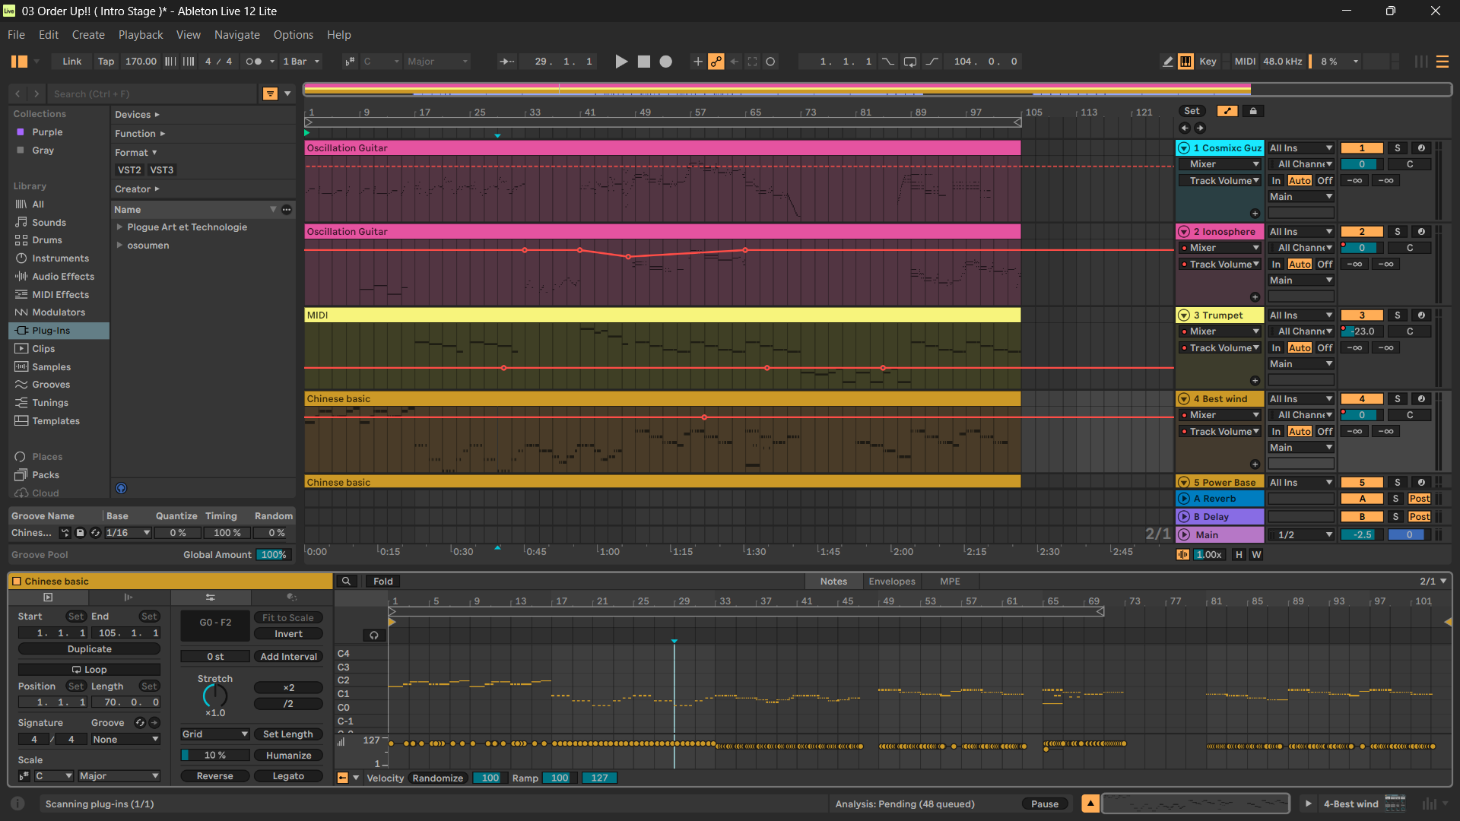
Task: Open the 1 Bar quantization dropdown
Action: tap(301, 62)
